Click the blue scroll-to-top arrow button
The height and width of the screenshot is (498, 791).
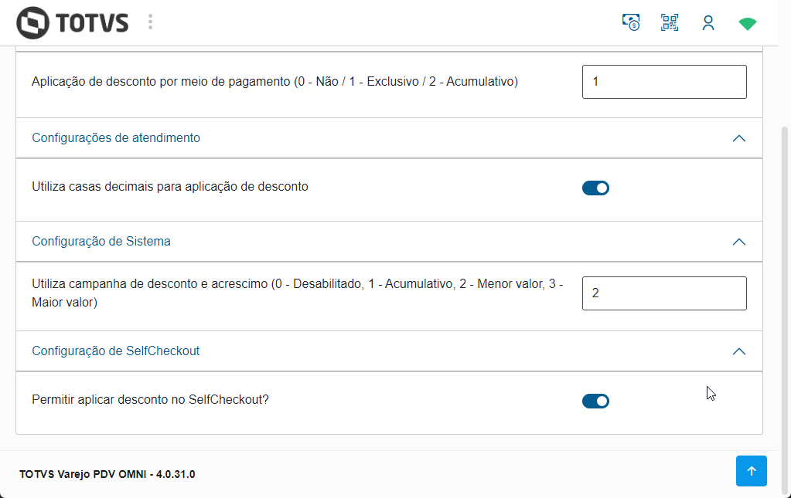pyautogui.click(x=751, y=471)
